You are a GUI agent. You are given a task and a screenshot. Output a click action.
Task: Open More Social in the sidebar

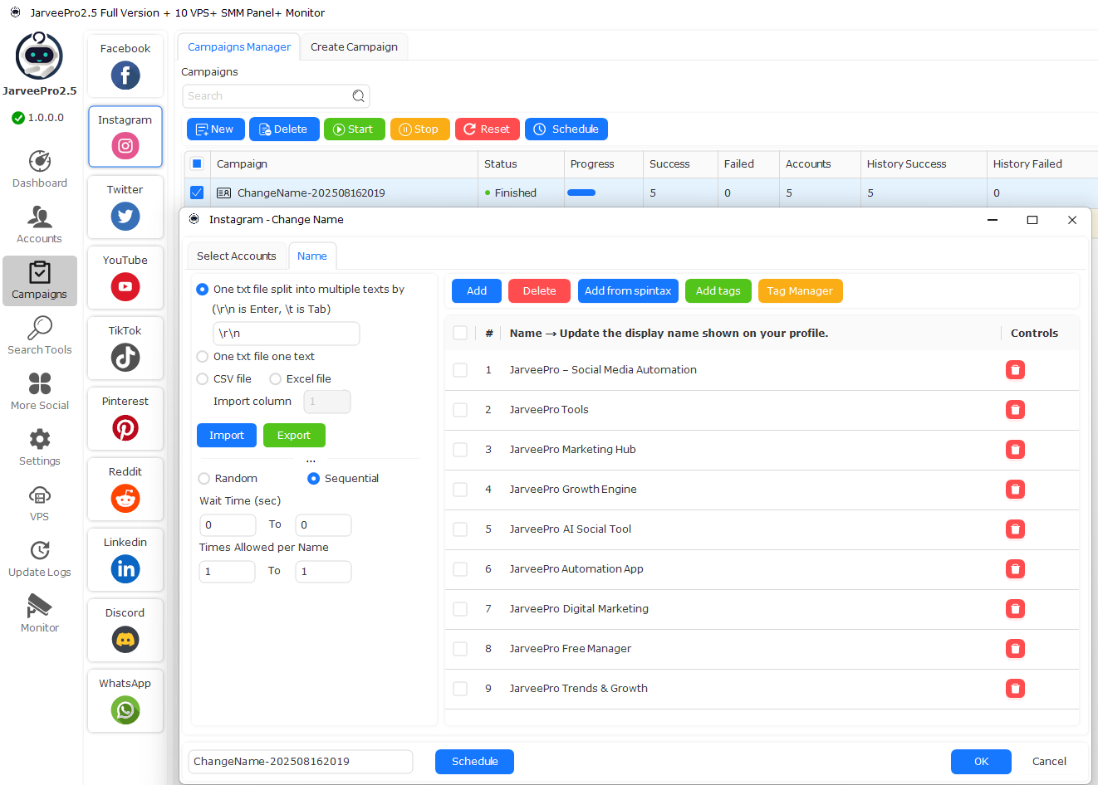click(40, 392)
